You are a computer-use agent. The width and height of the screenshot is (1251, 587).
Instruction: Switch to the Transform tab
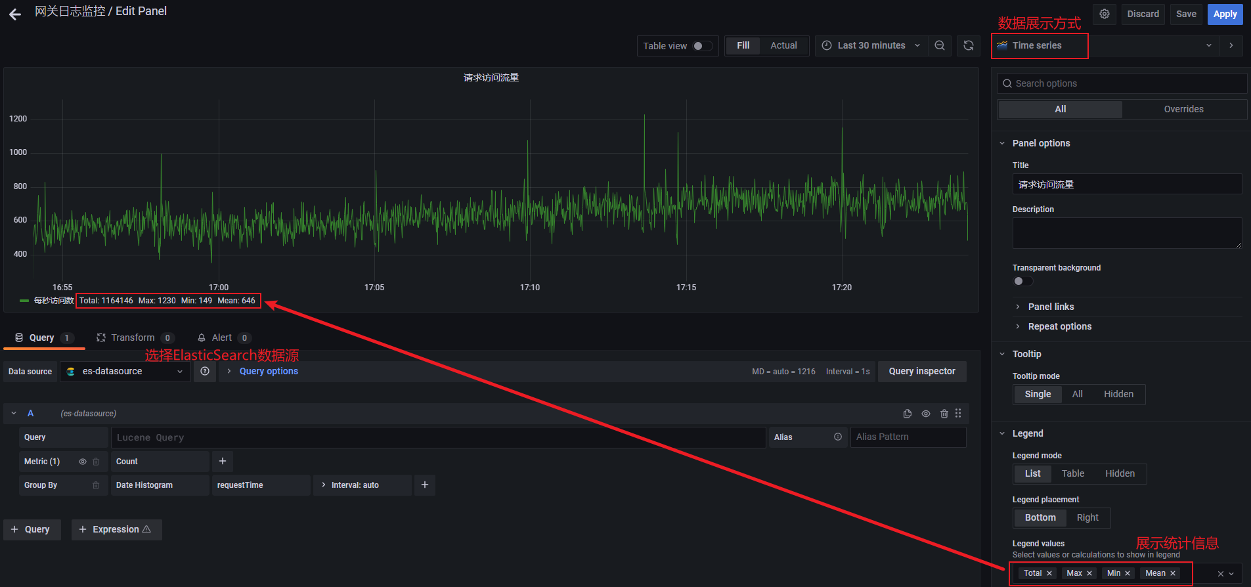(x=135, y=337)
